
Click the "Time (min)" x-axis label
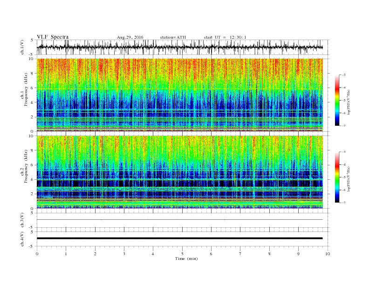186,258
